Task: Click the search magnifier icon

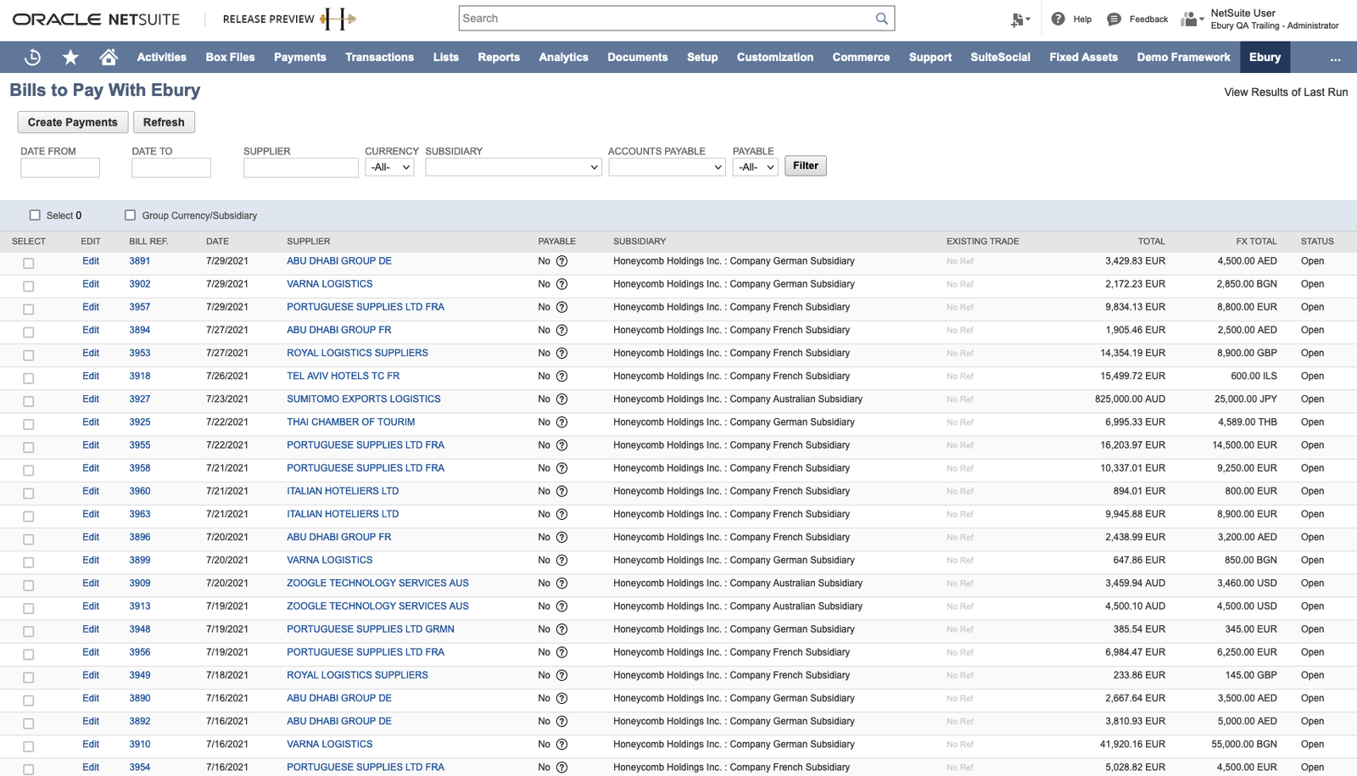Action: (882, 19)
